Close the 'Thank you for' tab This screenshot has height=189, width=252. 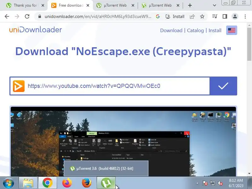[x=43, y=5]
